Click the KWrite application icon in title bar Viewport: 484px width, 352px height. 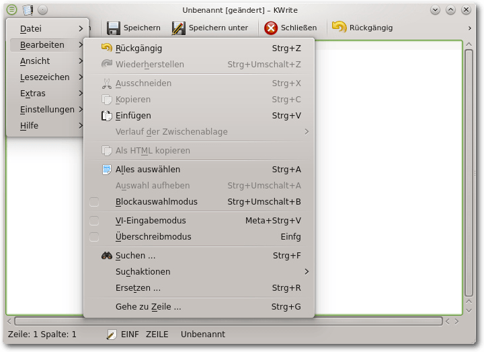[x=28, y=10]
